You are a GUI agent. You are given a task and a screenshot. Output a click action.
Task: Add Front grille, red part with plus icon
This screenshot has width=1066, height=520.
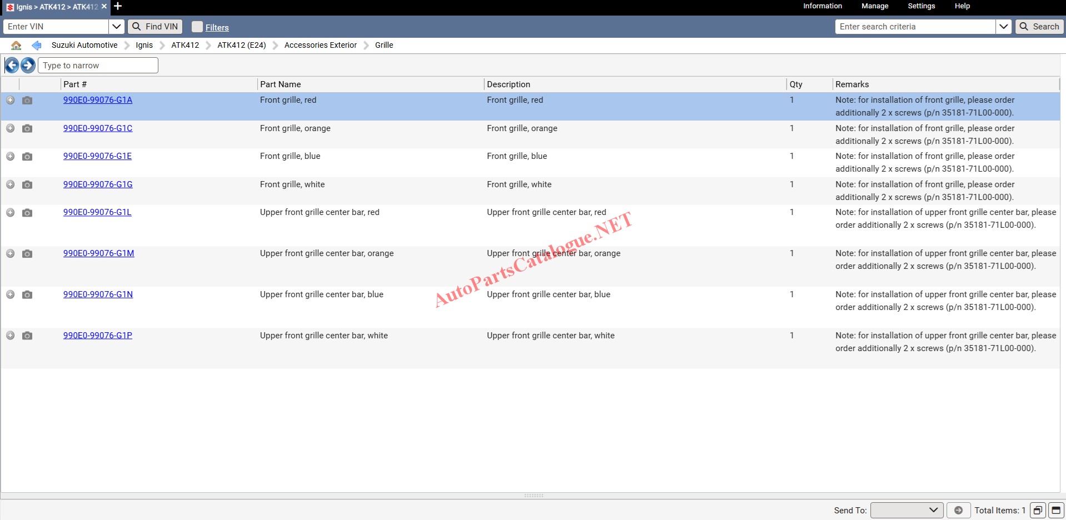[x=10, y=100]
